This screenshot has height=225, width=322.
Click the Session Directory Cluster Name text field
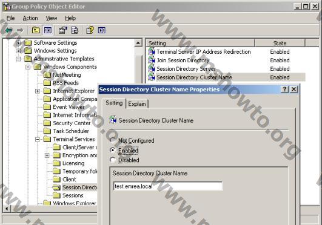tap(168, 186)
